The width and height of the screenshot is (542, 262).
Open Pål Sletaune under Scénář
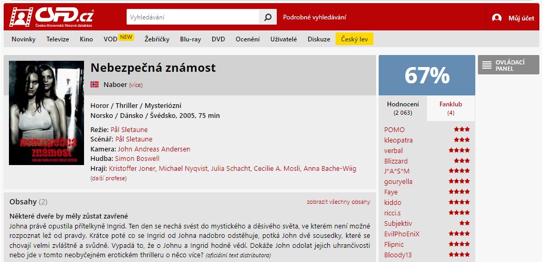tap(134, 139)
